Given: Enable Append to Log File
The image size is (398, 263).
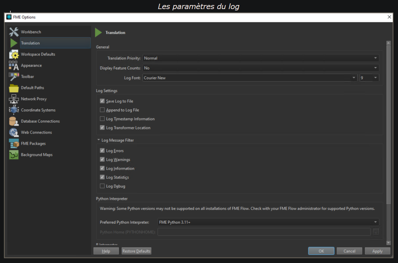Looking at the screenshot, I should click(x=102, y=110).
